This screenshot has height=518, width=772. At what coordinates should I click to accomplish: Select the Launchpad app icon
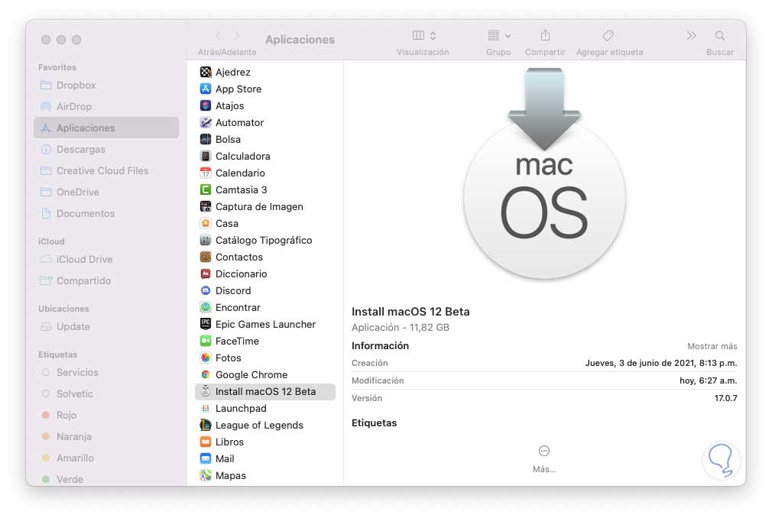[206, 408]
